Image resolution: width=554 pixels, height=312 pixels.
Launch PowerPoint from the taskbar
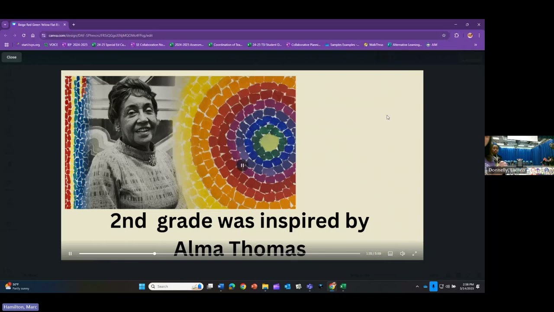pos(254,286)
